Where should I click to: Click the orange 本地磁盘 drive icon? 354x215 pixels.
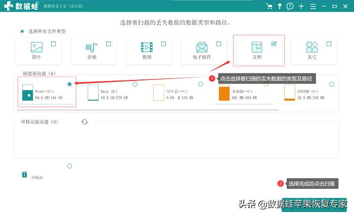click(x=224, y=93)
